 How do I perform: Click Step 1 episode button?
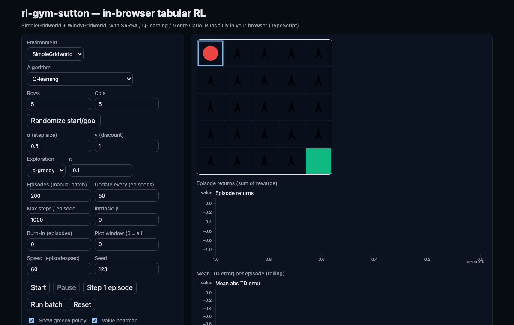point(110,287)
